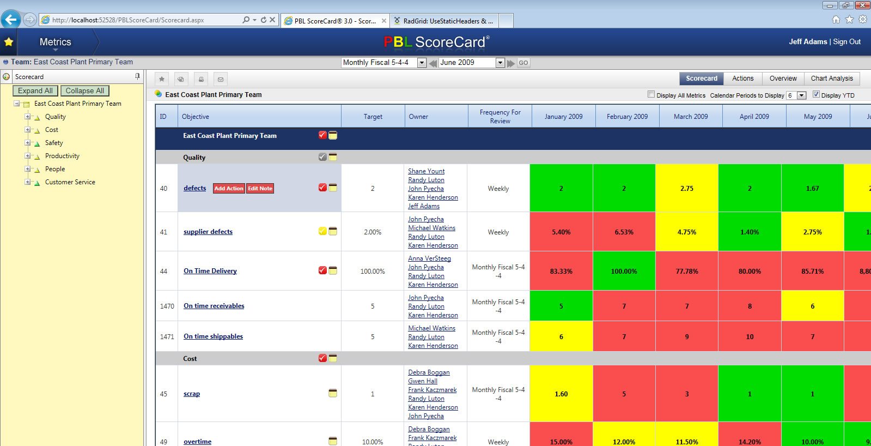Open browser settings gear icon
The width and height of the screenshot is (871, 446).
coord(863,20)
